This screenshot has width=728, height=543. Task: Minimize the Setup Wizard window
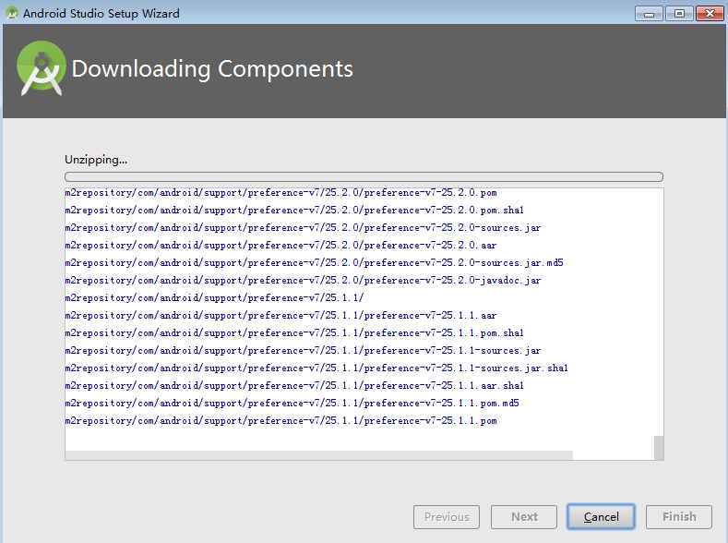coord(649,14)
